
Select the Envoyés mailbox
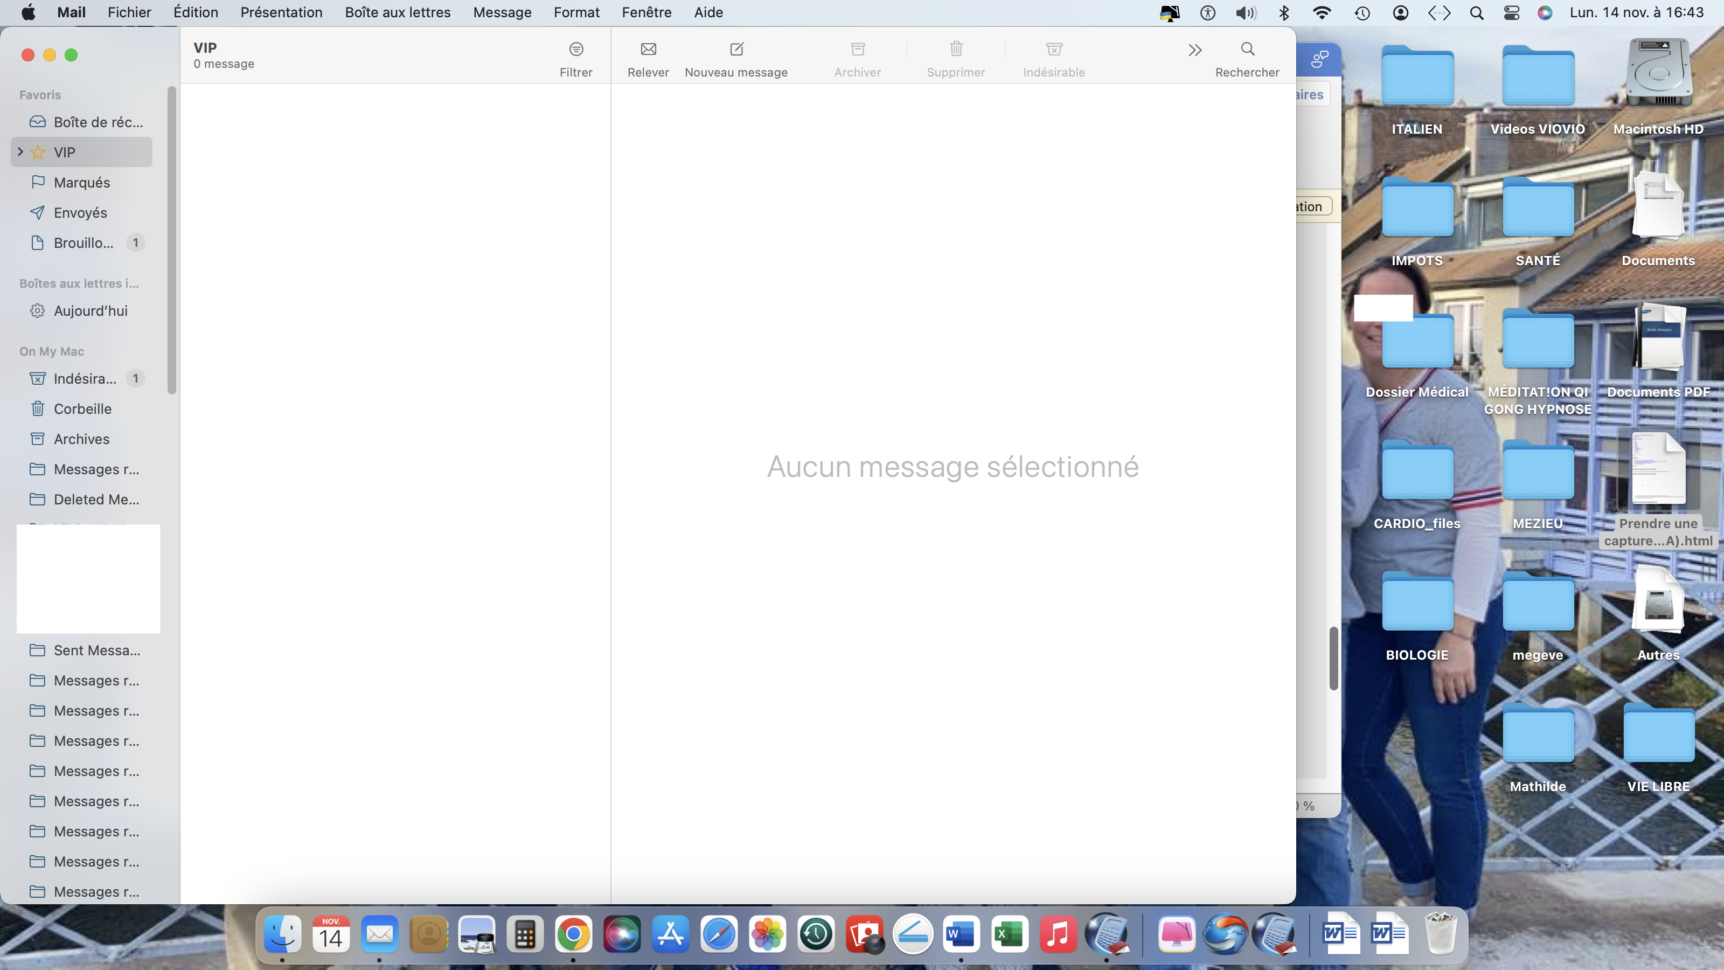point(80,213)
